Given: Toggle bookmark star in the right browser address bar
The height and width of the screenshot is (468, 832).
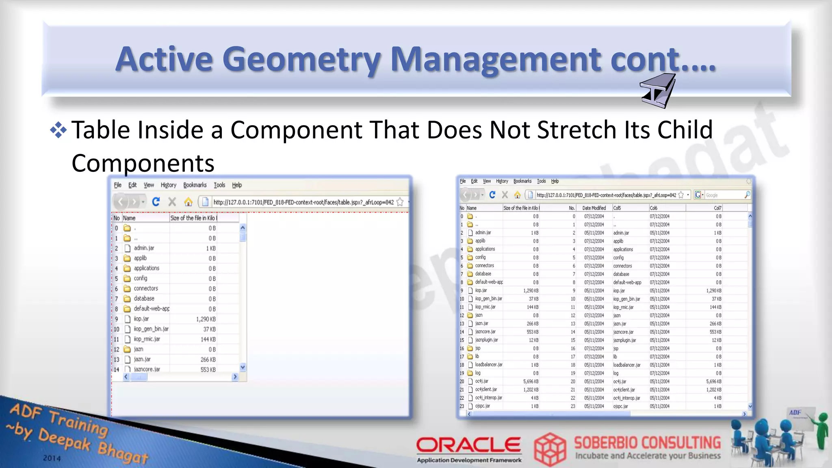Looking at the screenshot, I should (681, 195).
